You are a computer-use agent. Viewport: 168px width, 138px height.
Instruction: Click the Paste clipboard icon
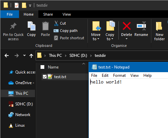pyautogui.click(x=46, y=26)
